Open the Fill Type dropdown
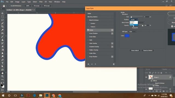The image size is (175, 98). (x=132, y=32)
